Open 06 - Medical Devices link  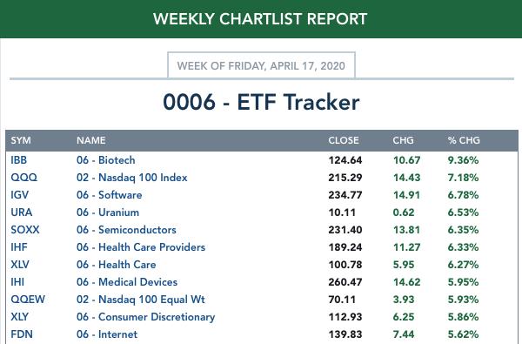[x=127, y=282]
